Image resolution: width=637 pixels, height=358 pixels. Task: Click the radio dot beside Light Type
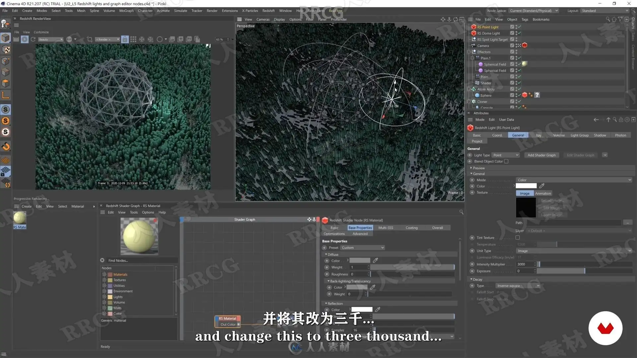(x=469, y=155)
